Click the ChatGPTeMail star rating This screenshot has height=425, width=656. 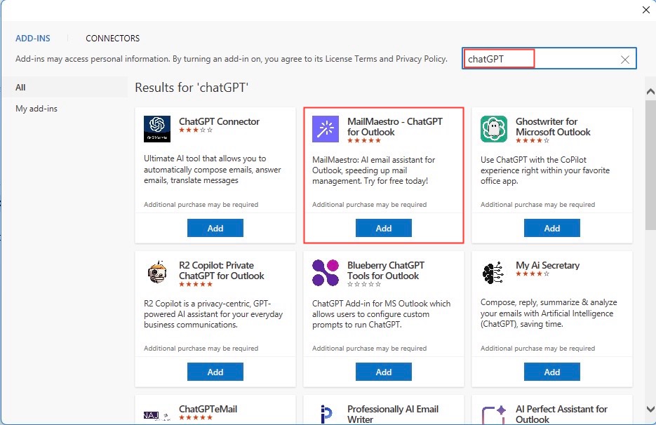coord(196,417)
